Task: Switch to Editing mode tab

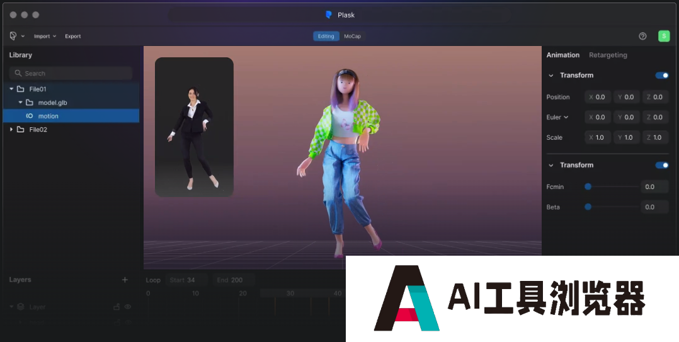Action: coord(326,37)
